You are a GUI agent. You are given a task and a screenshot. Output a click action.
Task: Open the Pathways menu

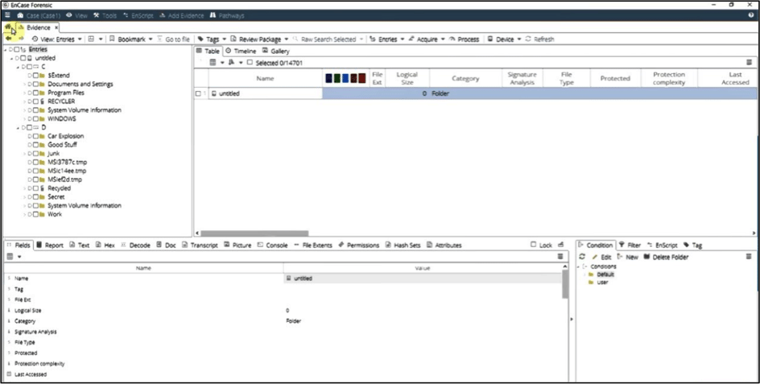point(226,15)
